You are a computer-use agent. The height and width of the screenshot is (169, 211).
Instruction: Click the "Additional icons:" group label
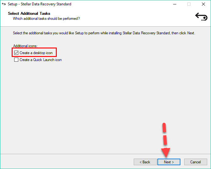pyautogui.click(x=25, y=46)
